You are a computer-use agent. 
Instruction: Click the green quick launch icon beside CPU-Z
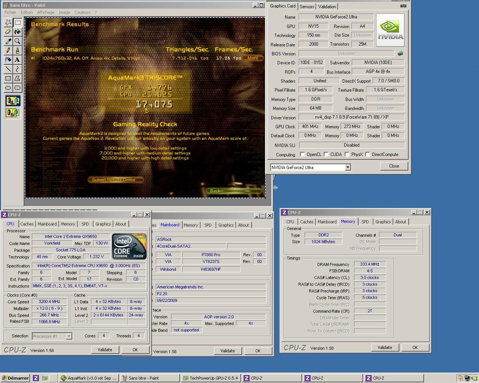tap(45, 378)
